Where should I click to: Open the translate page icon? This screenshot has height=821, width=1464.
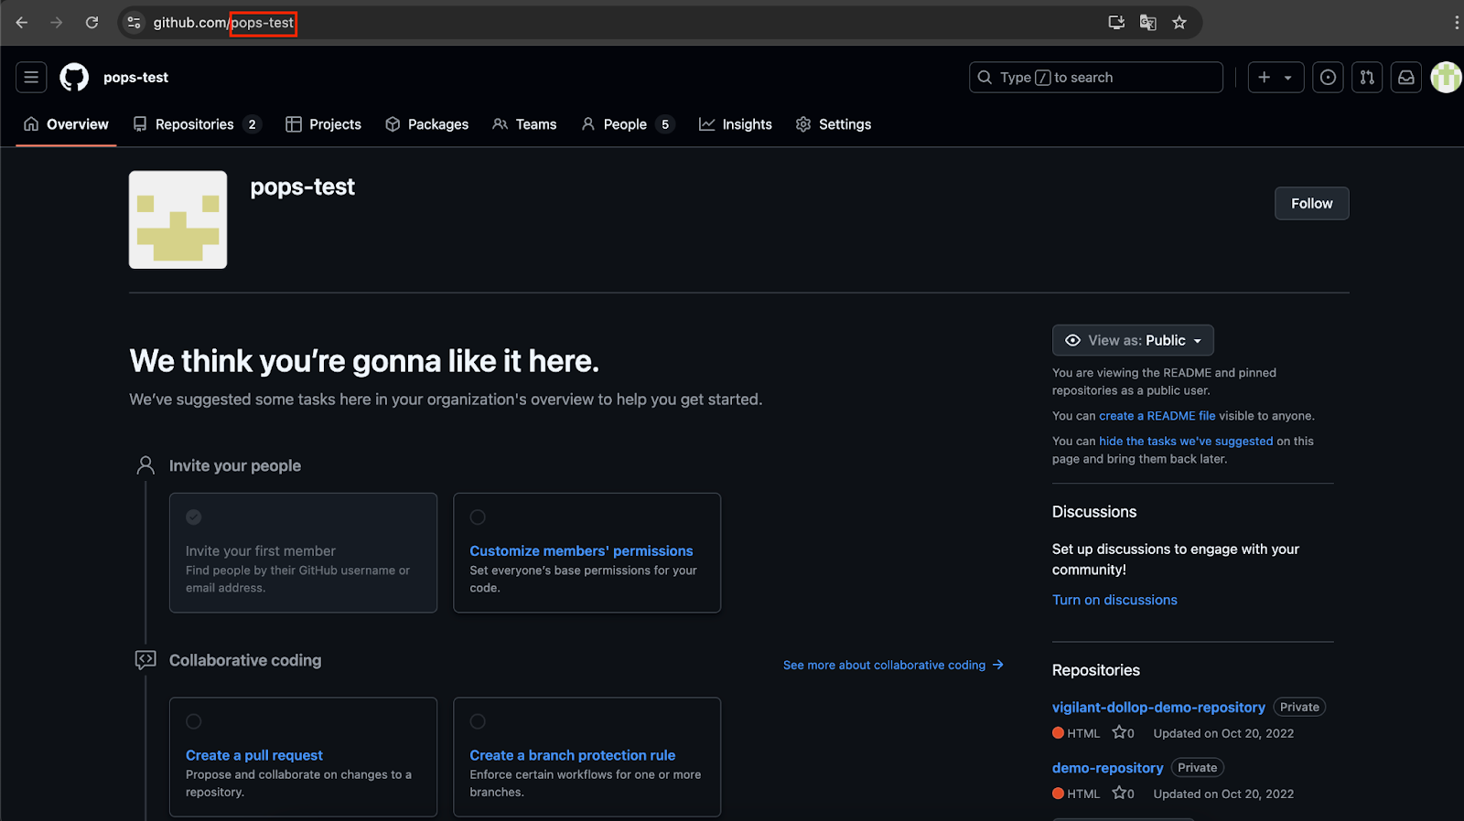(1147, 23)
